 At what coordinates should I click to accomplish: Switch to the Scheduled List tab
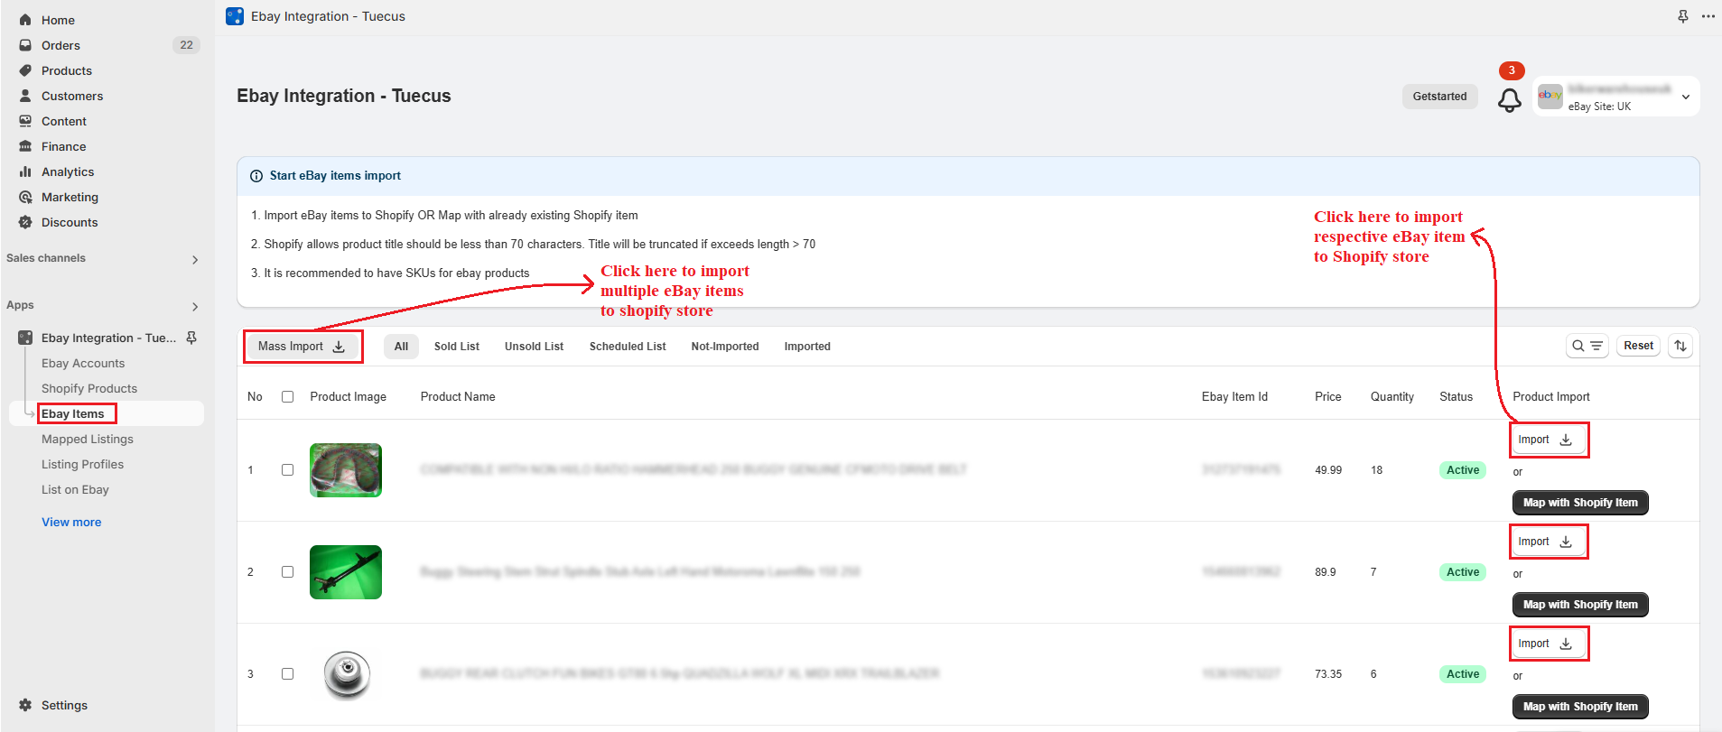click(628, 347)
